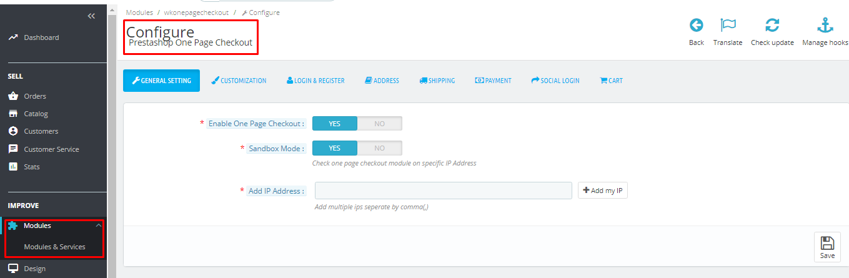Image resolution: width=849 pixels, height=278 pixels.
Task: Click the Prestashop One Page Checkout subtitle
Action: click(191, 43)
